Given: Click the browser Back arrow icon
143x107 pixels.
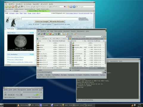Looking at the screenshot, I should [x=7, y=7].
